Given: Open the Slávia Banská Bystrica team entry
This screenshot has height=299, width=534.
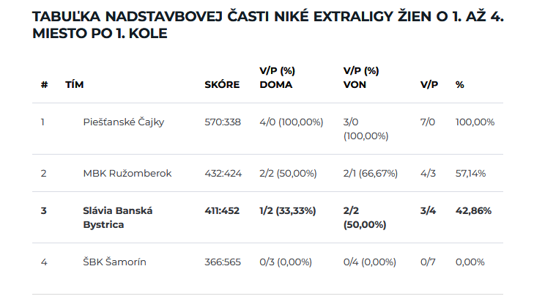Looking at the screenshot, I should [117, 218].
